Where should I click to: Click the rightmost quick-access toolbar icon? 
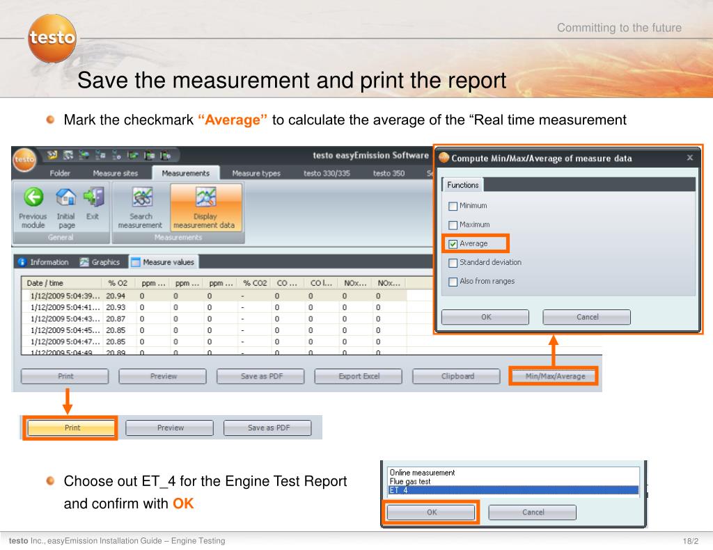click(x=165, y=156)
